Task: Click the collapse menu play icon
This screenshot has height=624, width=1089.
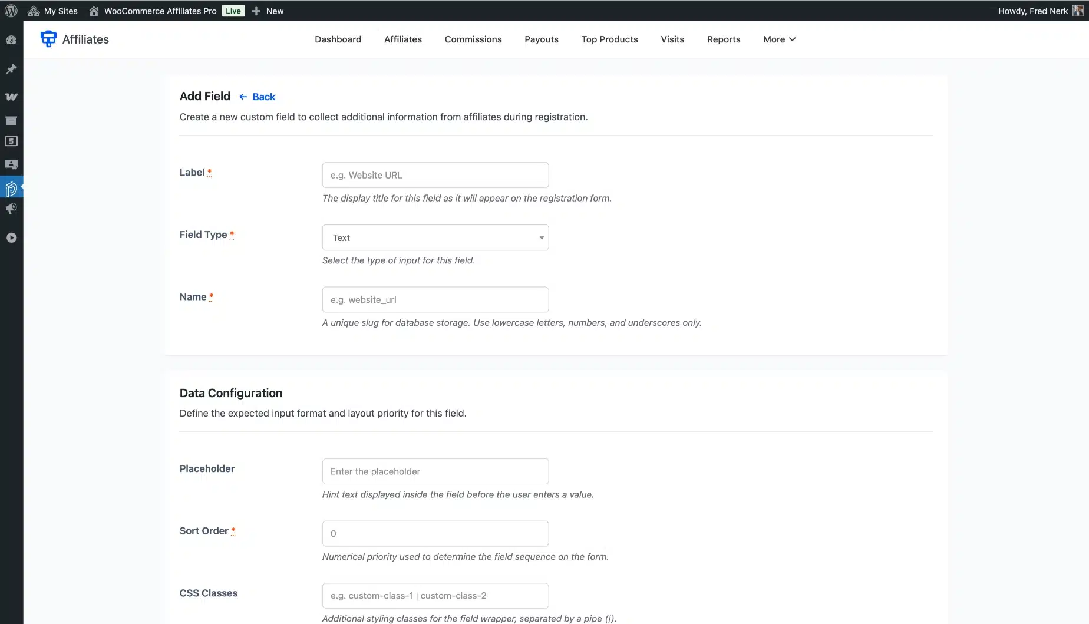Action: click(11, 237)
